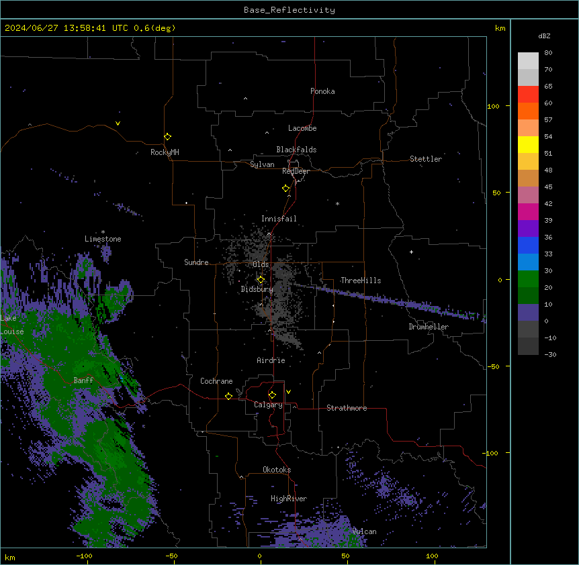The width and height of the screenshot is (579, 565).
Task: Click the -100 tick on the bottom axis
Action: (x=84, y=556)
